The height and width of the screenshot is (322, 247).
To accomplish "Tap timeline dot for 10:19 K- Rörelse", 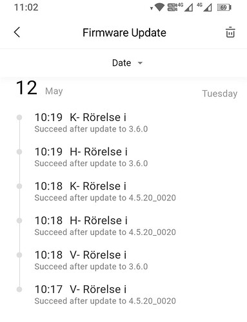I will pyautogui.click(x=19, y=117).
